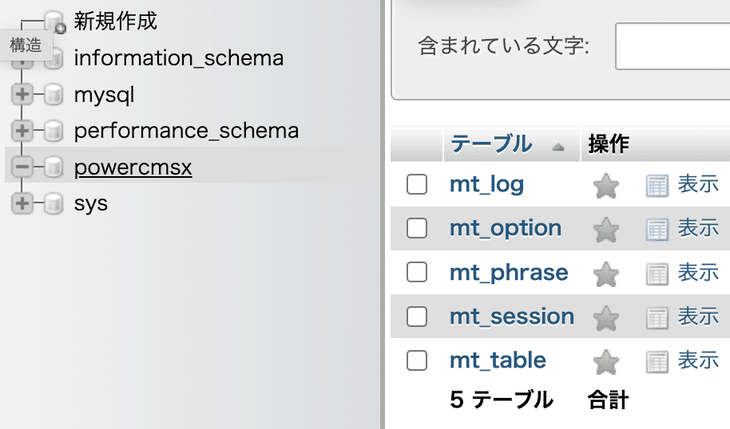Open the mt_session table link

[x=512, y=317]
